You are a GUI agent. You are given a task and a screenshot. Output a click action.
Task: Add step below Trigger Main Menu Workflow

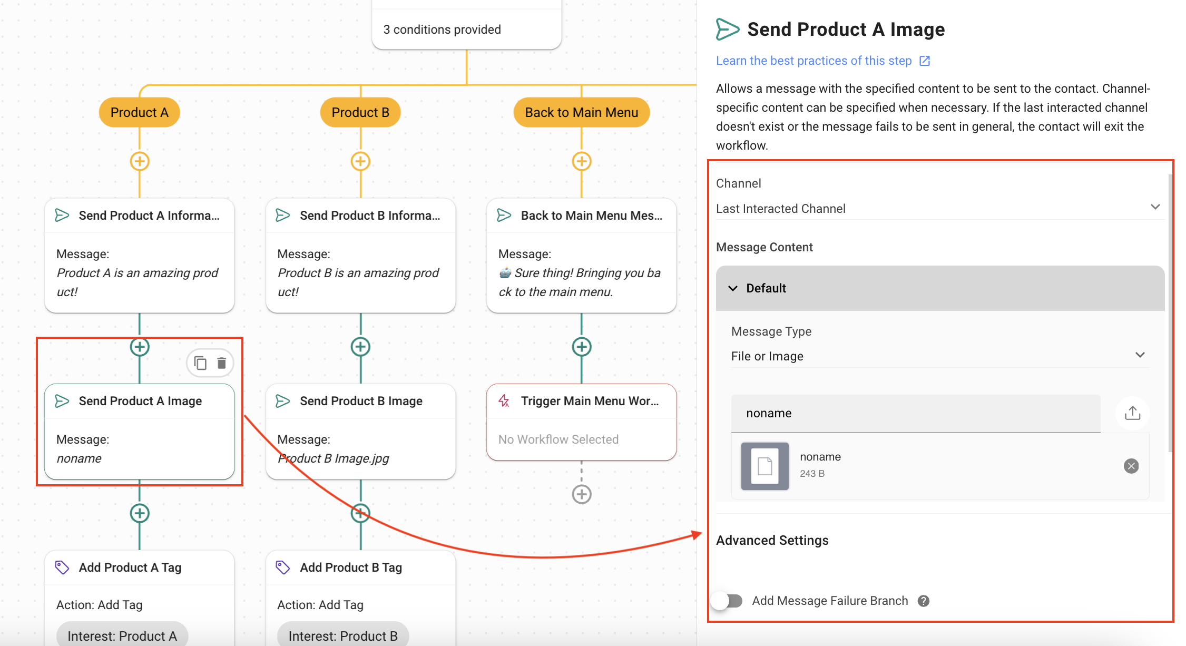tap(582, 494)
